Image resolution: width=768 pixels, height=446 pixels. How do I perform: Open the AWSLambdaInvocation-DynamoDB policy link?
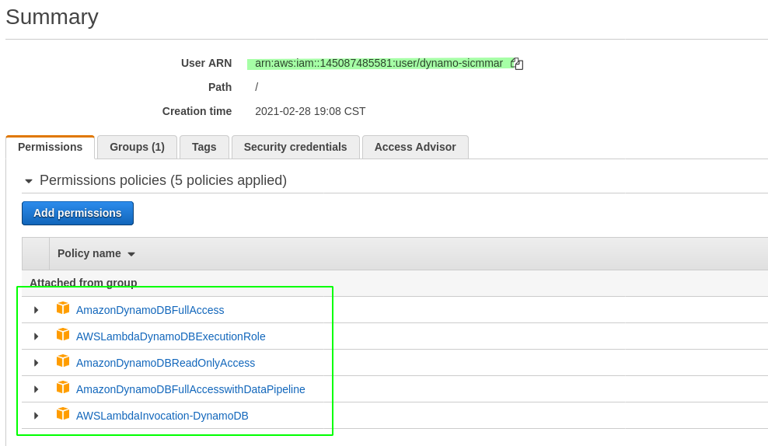(x=162, y=416)
